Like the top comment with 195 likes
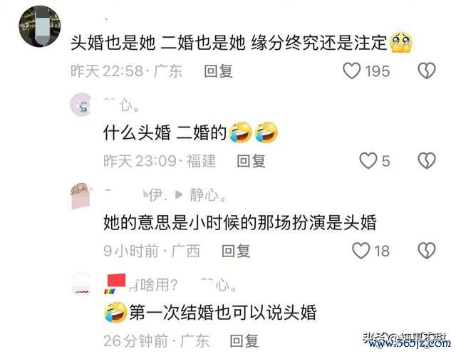The height and width of the screenshot is (354, 456). pyautogui.click(x=351, y=71)
